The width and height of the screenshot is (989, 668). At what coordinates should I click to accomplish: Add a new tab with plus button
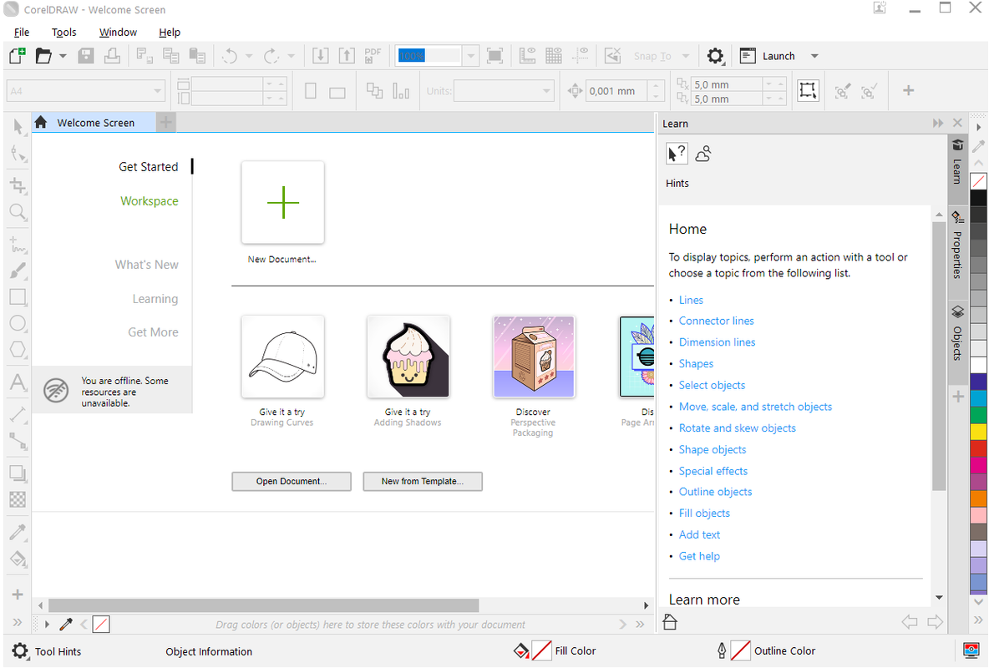pyautogui.click(x=165, y=123)
